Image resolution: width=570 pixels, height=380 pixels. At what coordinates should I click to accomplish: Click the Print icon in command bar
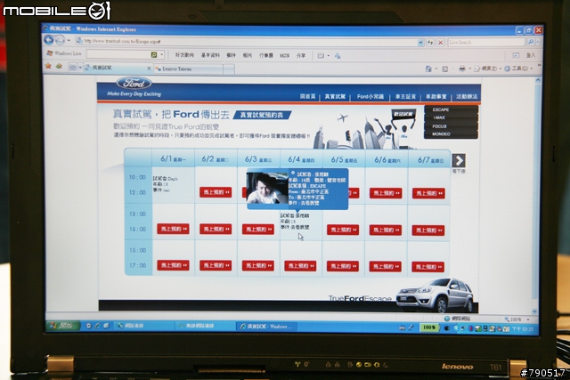point(462,69)
